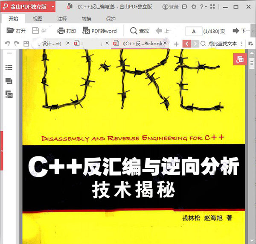Click the vertical scrollbar thumb

click(252, 63)
